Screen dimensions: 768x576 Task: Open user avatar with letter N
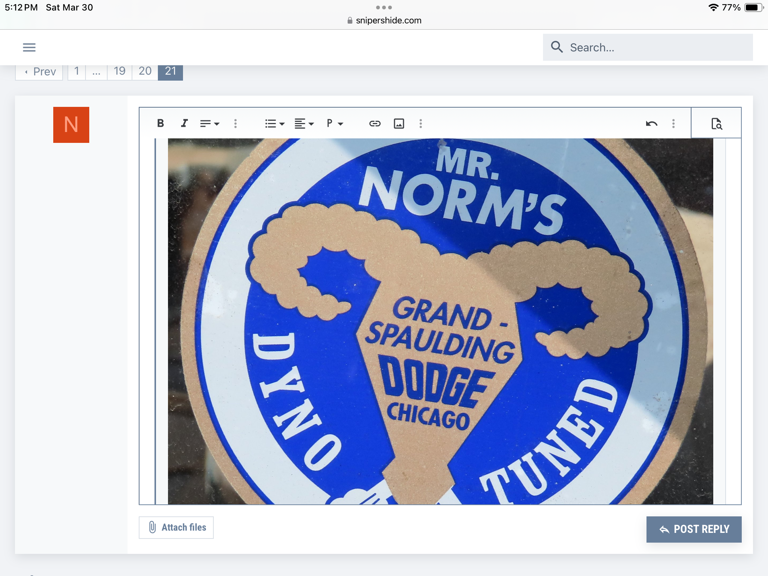click(x=71, y=125)
